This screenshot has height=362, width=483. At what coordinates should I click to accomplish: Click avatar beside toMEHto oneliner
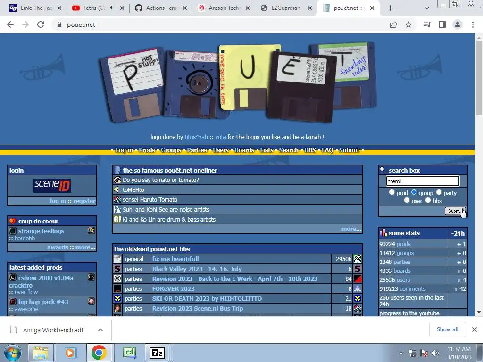pos(117,189)
